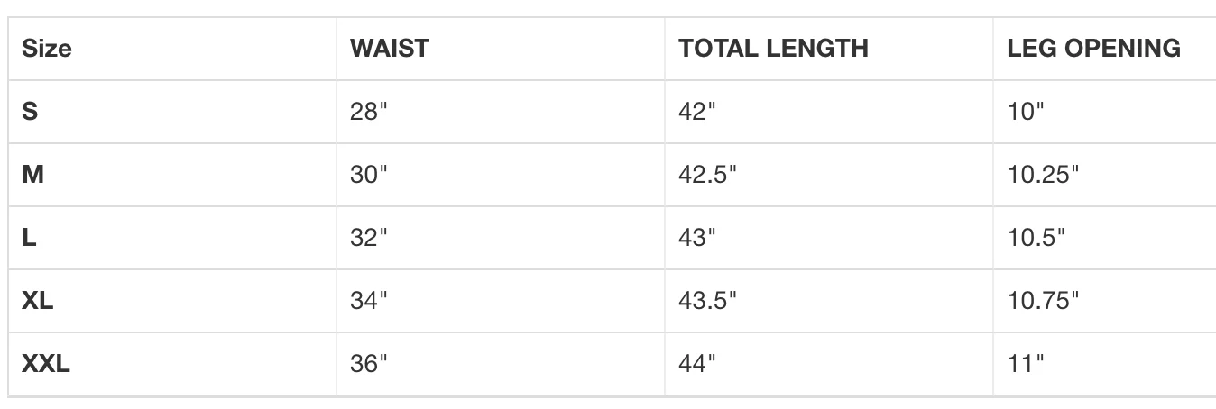Select the M size row label
This screenshot has height=409, width=1216.
click(32, 175)
